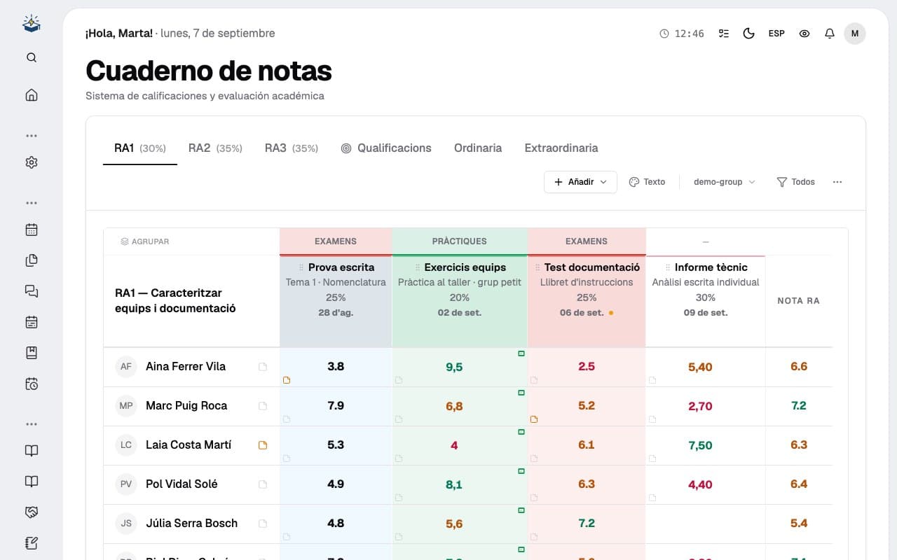The width and height of the screenshot is (897, 560).
Task: Open student Pol Vidal Solé
Action: [x=182, y=484]
